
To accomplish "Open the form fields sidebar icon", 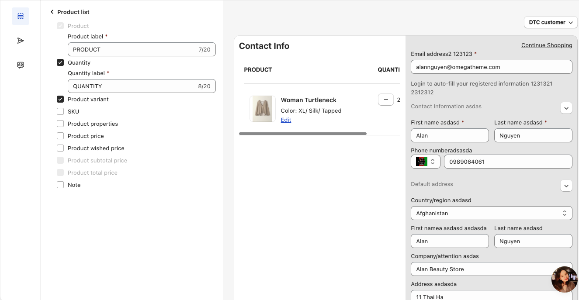I will tap(21, 16).
